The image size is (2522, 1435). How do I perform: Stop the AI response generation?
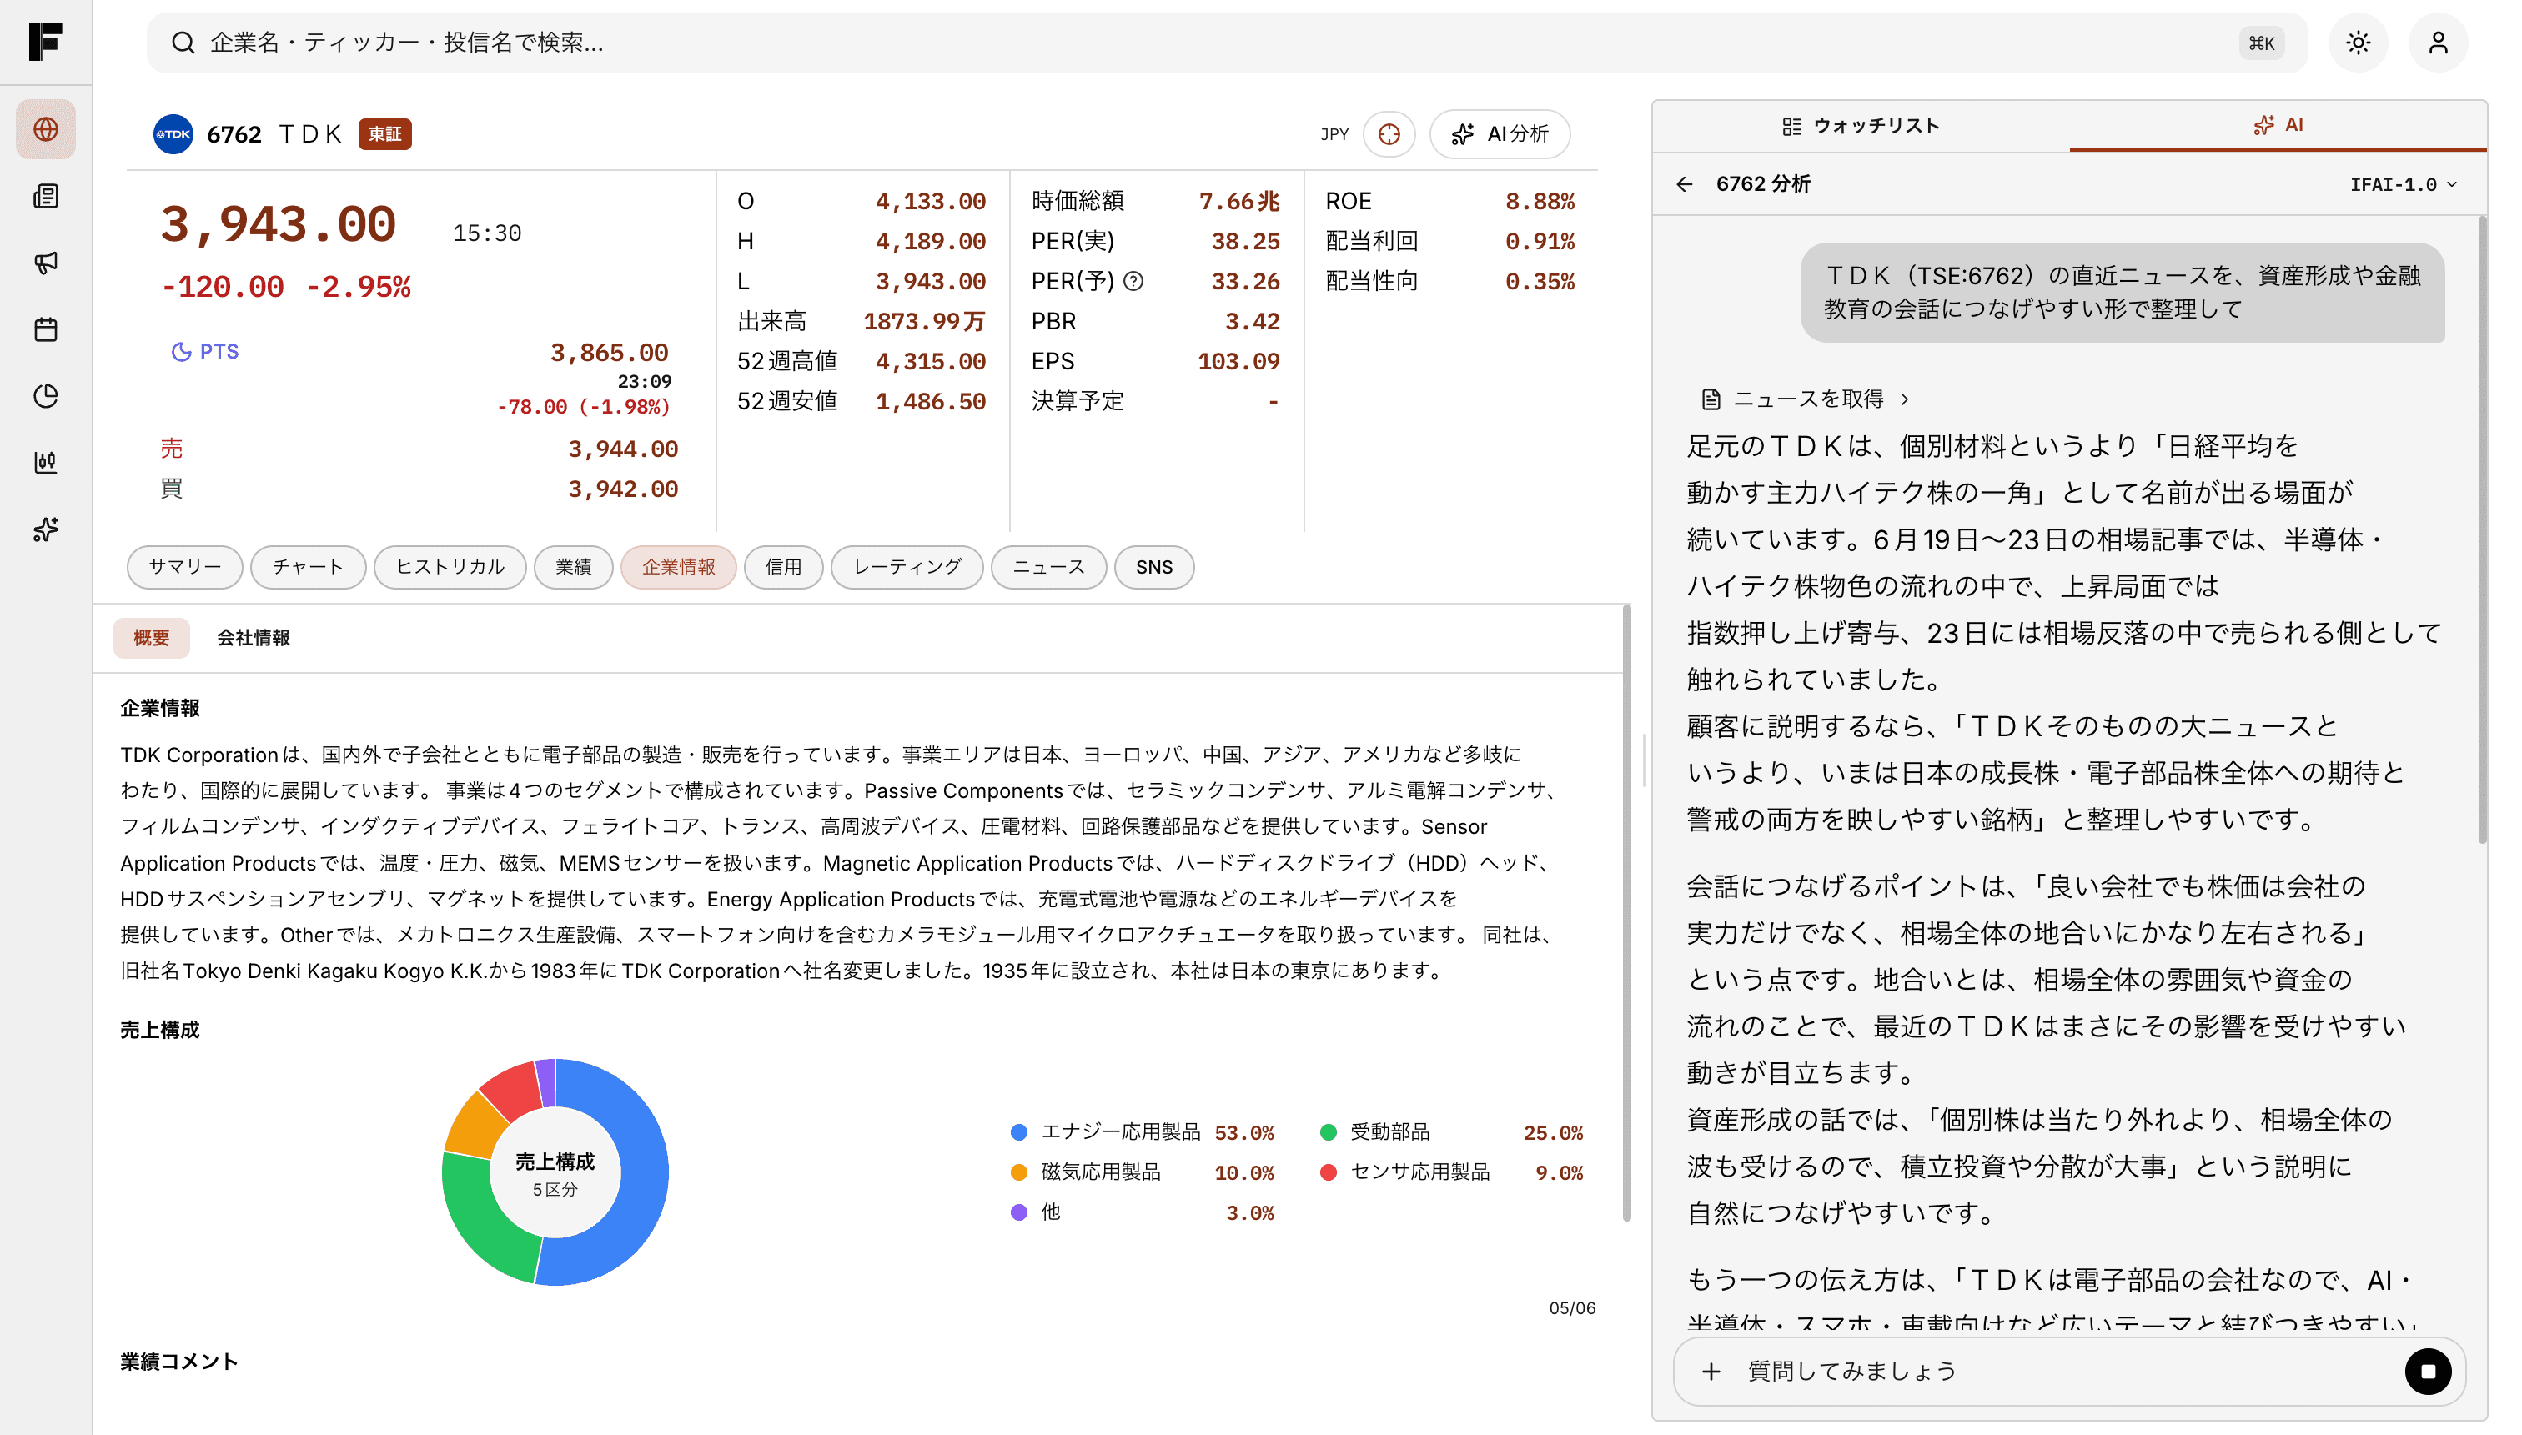[x=2428, y=1371]
